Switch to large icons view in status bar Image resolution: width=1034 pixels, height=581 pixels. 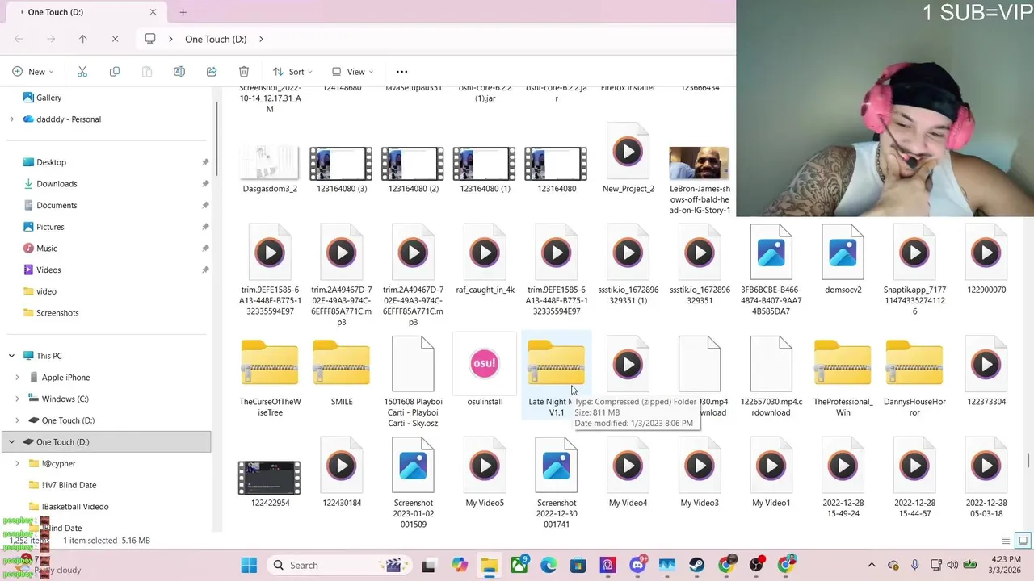pyautogui.click(x=1023, y=541)
